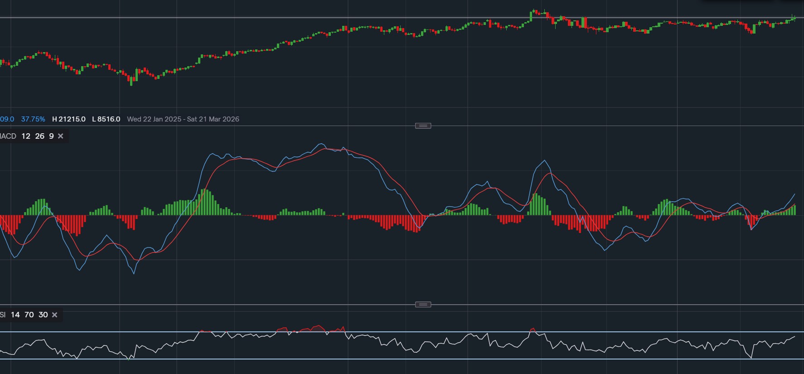Select the horizontal price line on candlestick chart
The width and height of the screenshot is (804, 374).
(x=272, y=18)
